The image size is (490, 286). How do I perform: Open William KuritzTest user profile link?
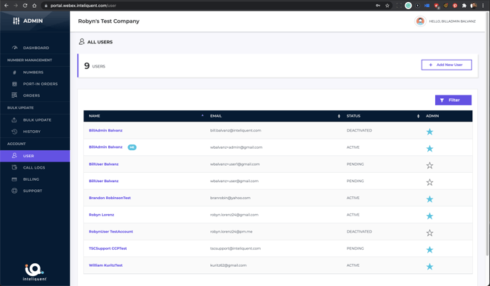105,265
